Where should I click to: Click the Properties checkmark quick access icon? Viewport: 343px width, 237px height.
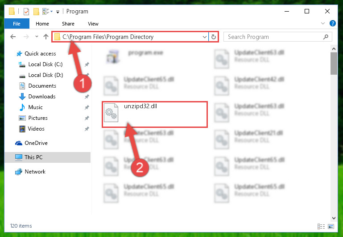[x=26, y=11]
